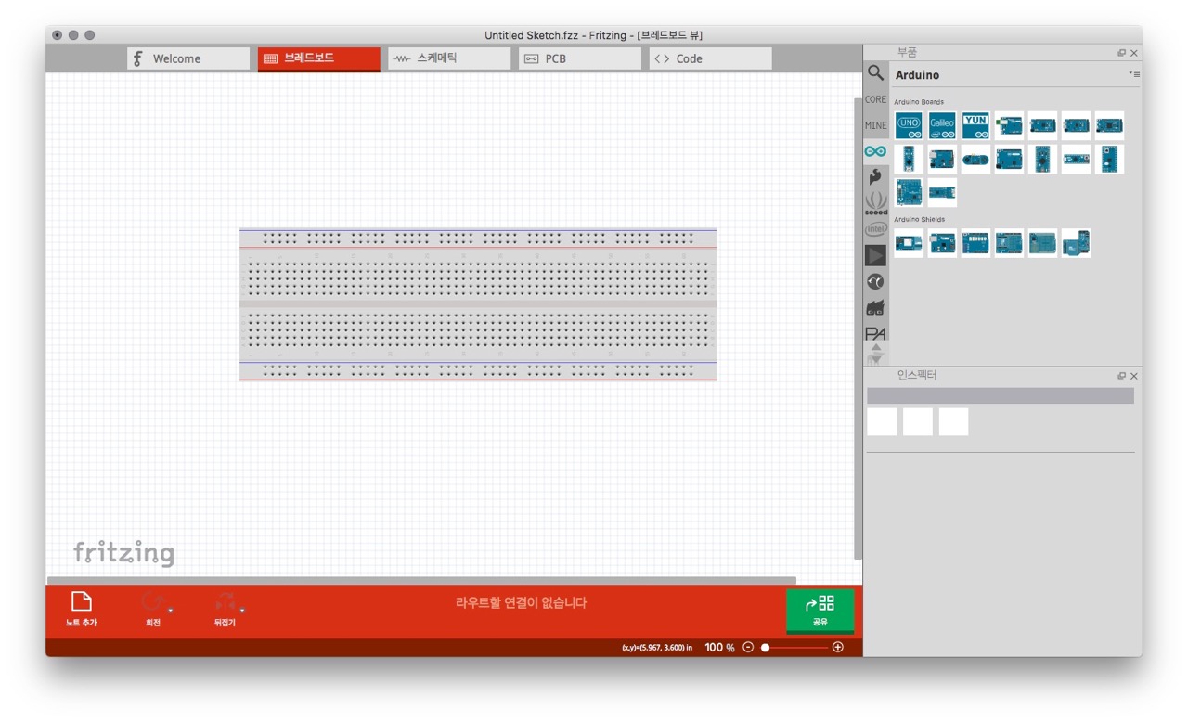Screen dimensions: 1188x722
Task: Open the PA Parallax parts bin
Action: point(875,333)
